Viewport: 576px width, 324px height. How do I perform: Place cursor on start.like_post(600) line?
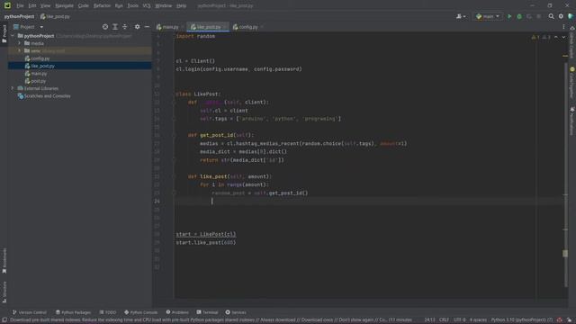click(206, 242)
